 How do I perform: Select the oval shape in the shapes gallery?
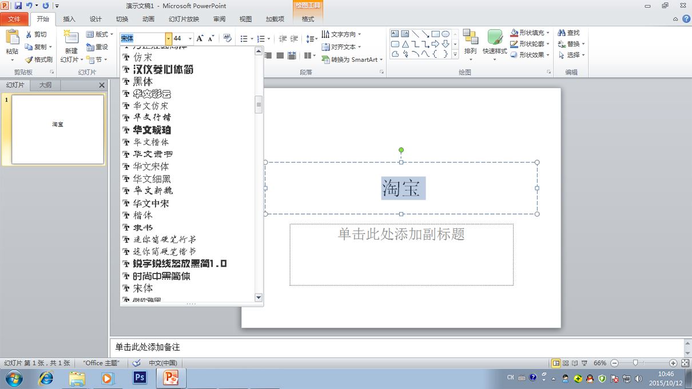click(x=446, y=34)
